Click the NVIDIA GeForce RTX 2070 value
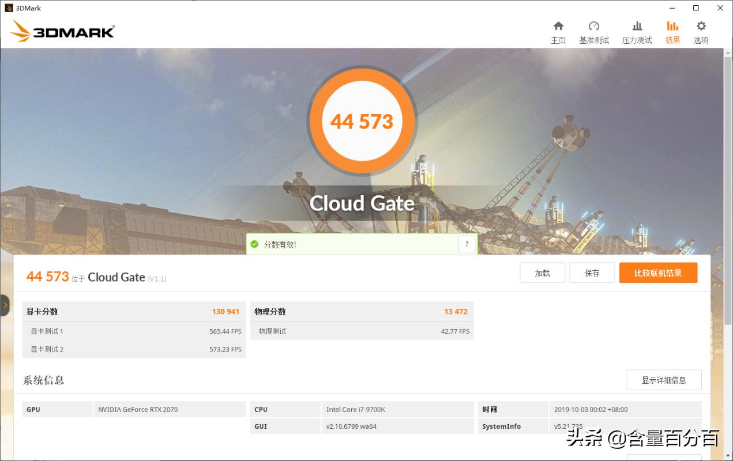The image size is (733, 461). click(x=138, y=410)
